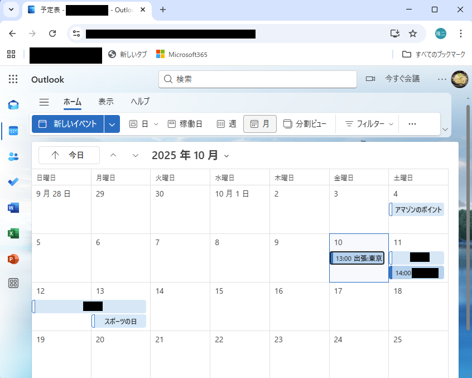Switch to the 表示 tab
This screenshot has width=472, height=378.
click(x=105, y=102)
